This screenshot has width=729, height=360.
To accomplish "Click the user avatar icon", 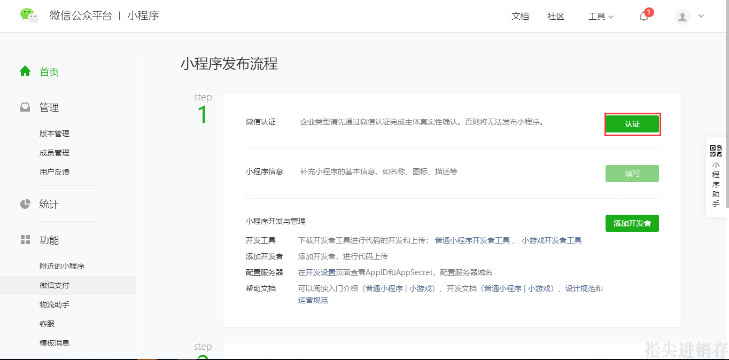I will coord(683,17).
